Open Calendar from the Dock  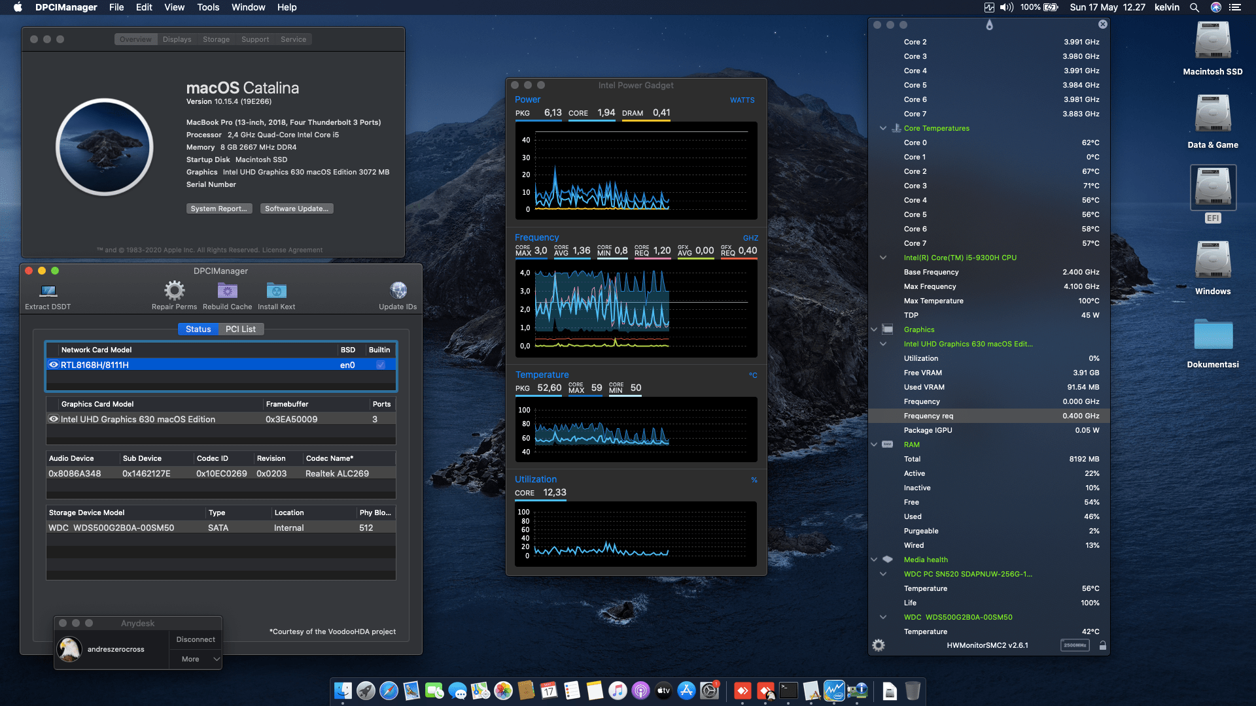(549, 690)
